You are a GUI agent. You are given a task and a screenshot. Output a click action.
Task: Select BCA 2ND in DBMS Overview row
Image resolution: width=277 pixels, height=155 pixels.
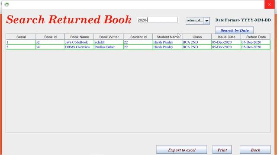point(197,47)
